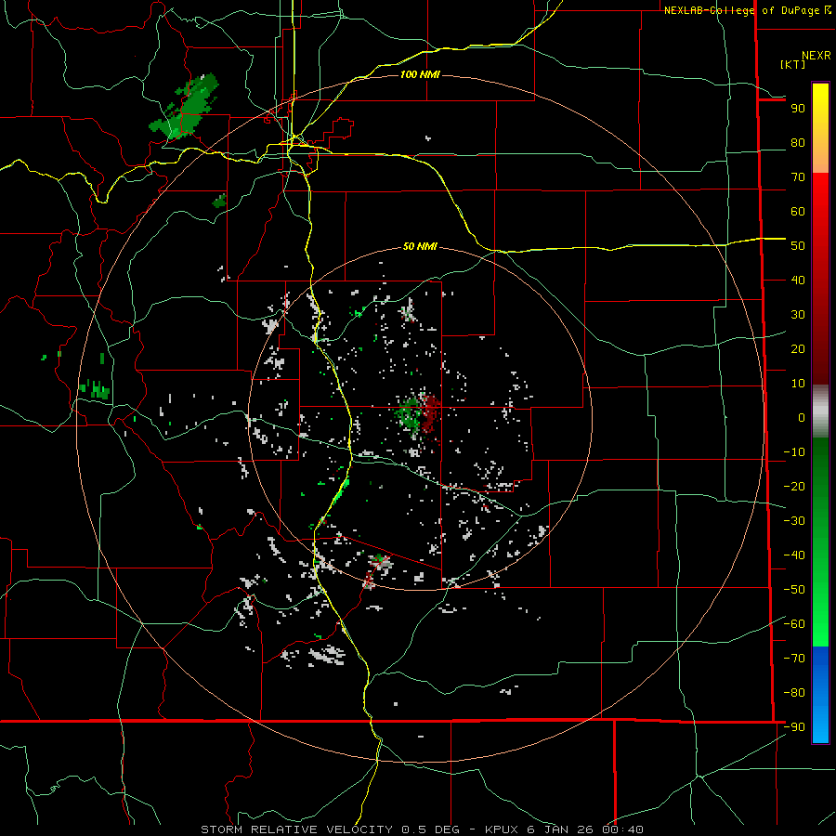836x836 pixels.
Task: Pick the positive 70 scale label
Action: pyautogui.click(x=798, y=177)
